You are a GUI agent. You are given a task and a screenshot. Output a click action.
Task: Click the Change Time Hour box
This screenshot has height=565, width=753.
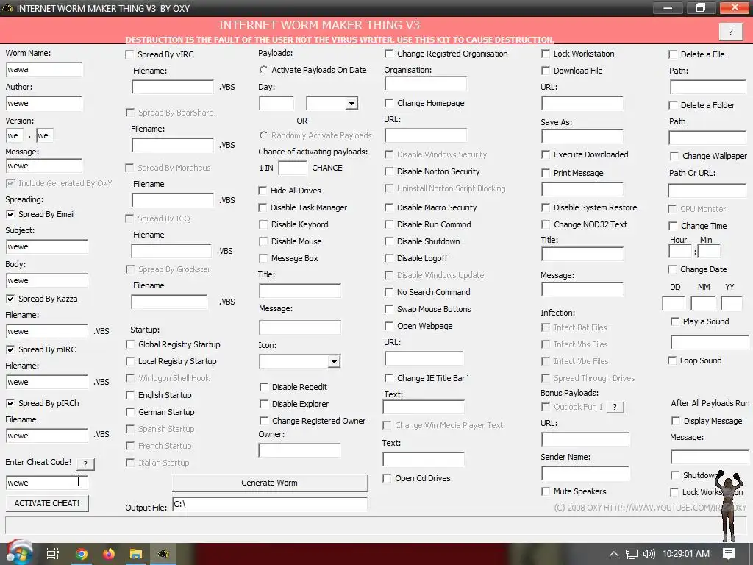tap(680, 252)
